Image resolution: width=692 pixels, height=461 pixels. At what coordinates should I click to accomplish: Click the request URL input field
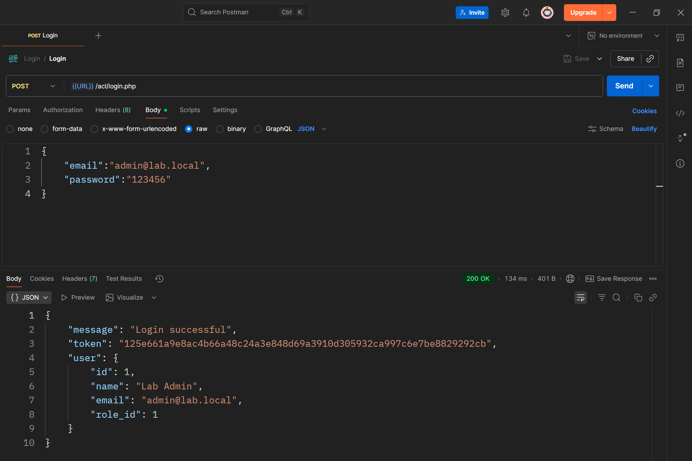pos(314,86)
